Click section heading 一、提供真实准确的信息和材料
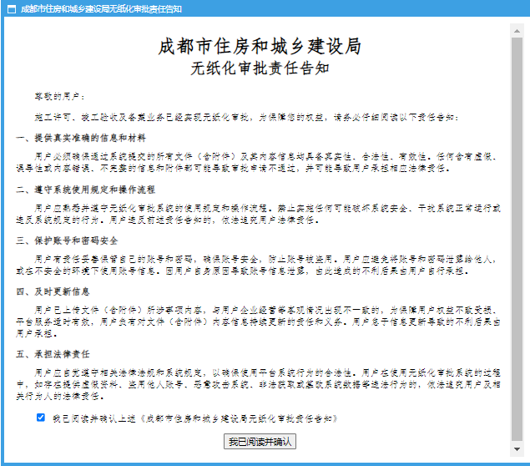 (x=81, y=138)
